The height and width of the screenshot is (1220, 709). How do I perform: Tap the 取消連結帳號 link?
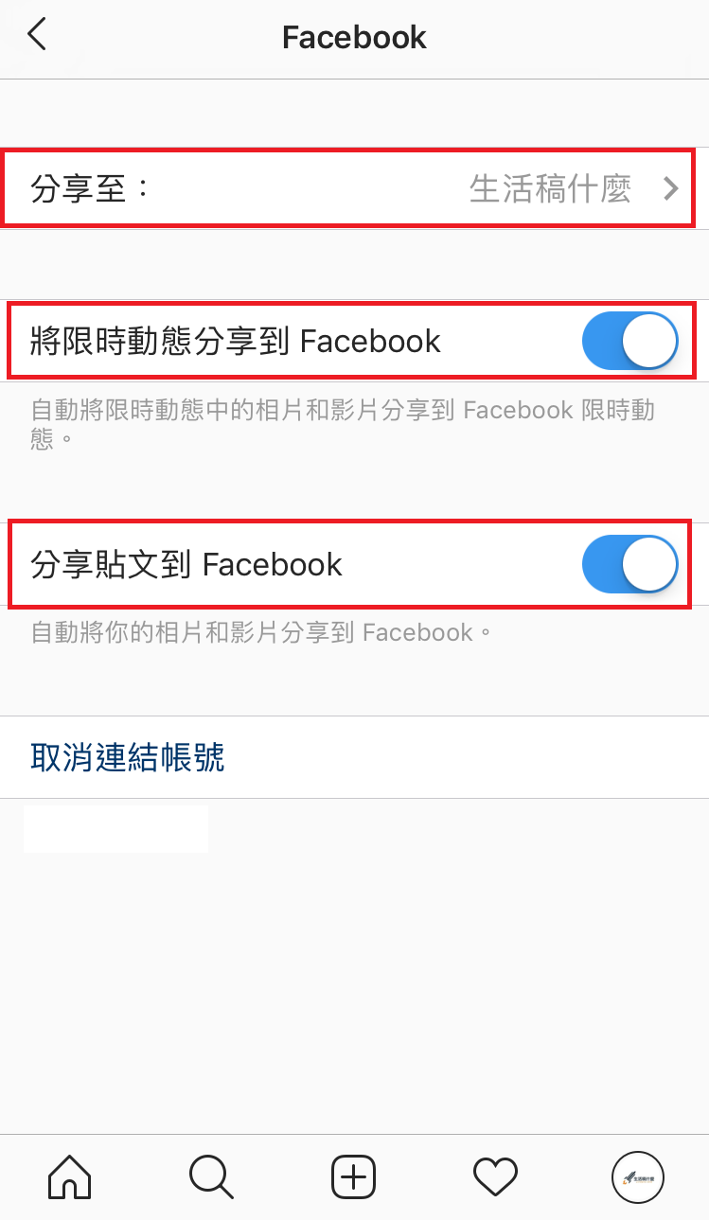click(128, 757)
